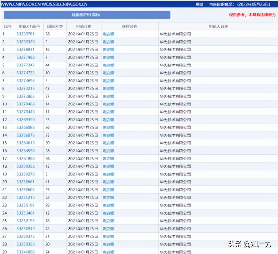The height and width of the screenshot is (254, 278).
Task: Open application number 53274725
Action: point(26,73)
